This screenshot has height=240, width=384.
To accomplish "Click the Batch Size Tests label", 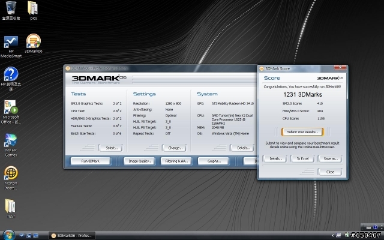I will pyautogui.click(x=83, y=133).
